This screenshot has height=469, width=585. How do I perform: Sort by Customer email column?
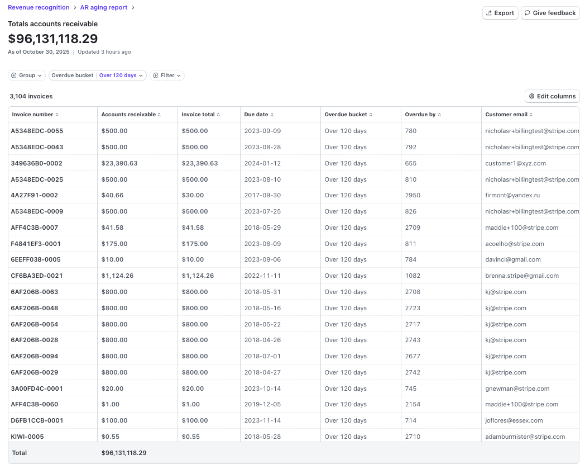click(x=509, y=115)
